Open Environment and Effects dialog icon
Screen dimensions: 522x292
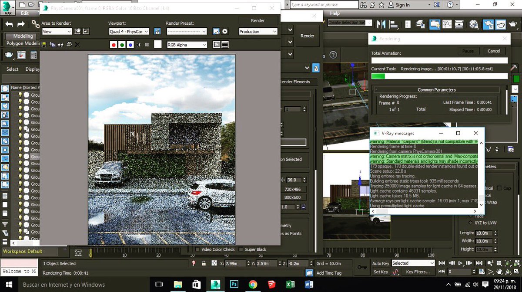[225, 31]
